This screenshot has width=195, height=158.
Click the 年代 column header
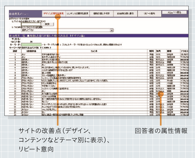[x=158, y=51]
